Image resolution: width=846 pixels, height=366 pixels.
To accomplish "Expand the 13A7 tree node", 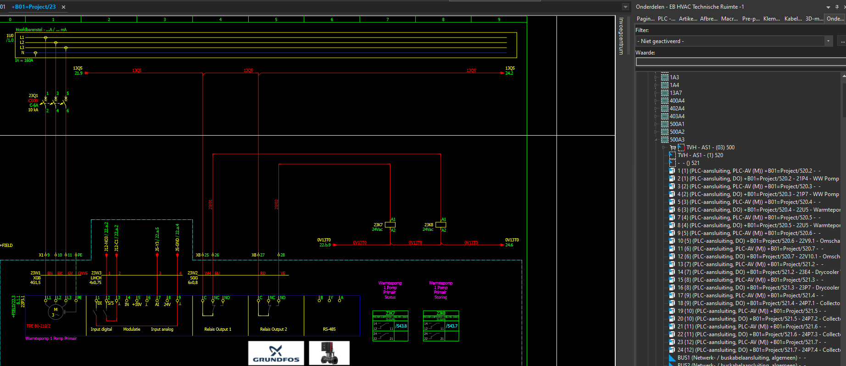I will (x=656, y=93).
